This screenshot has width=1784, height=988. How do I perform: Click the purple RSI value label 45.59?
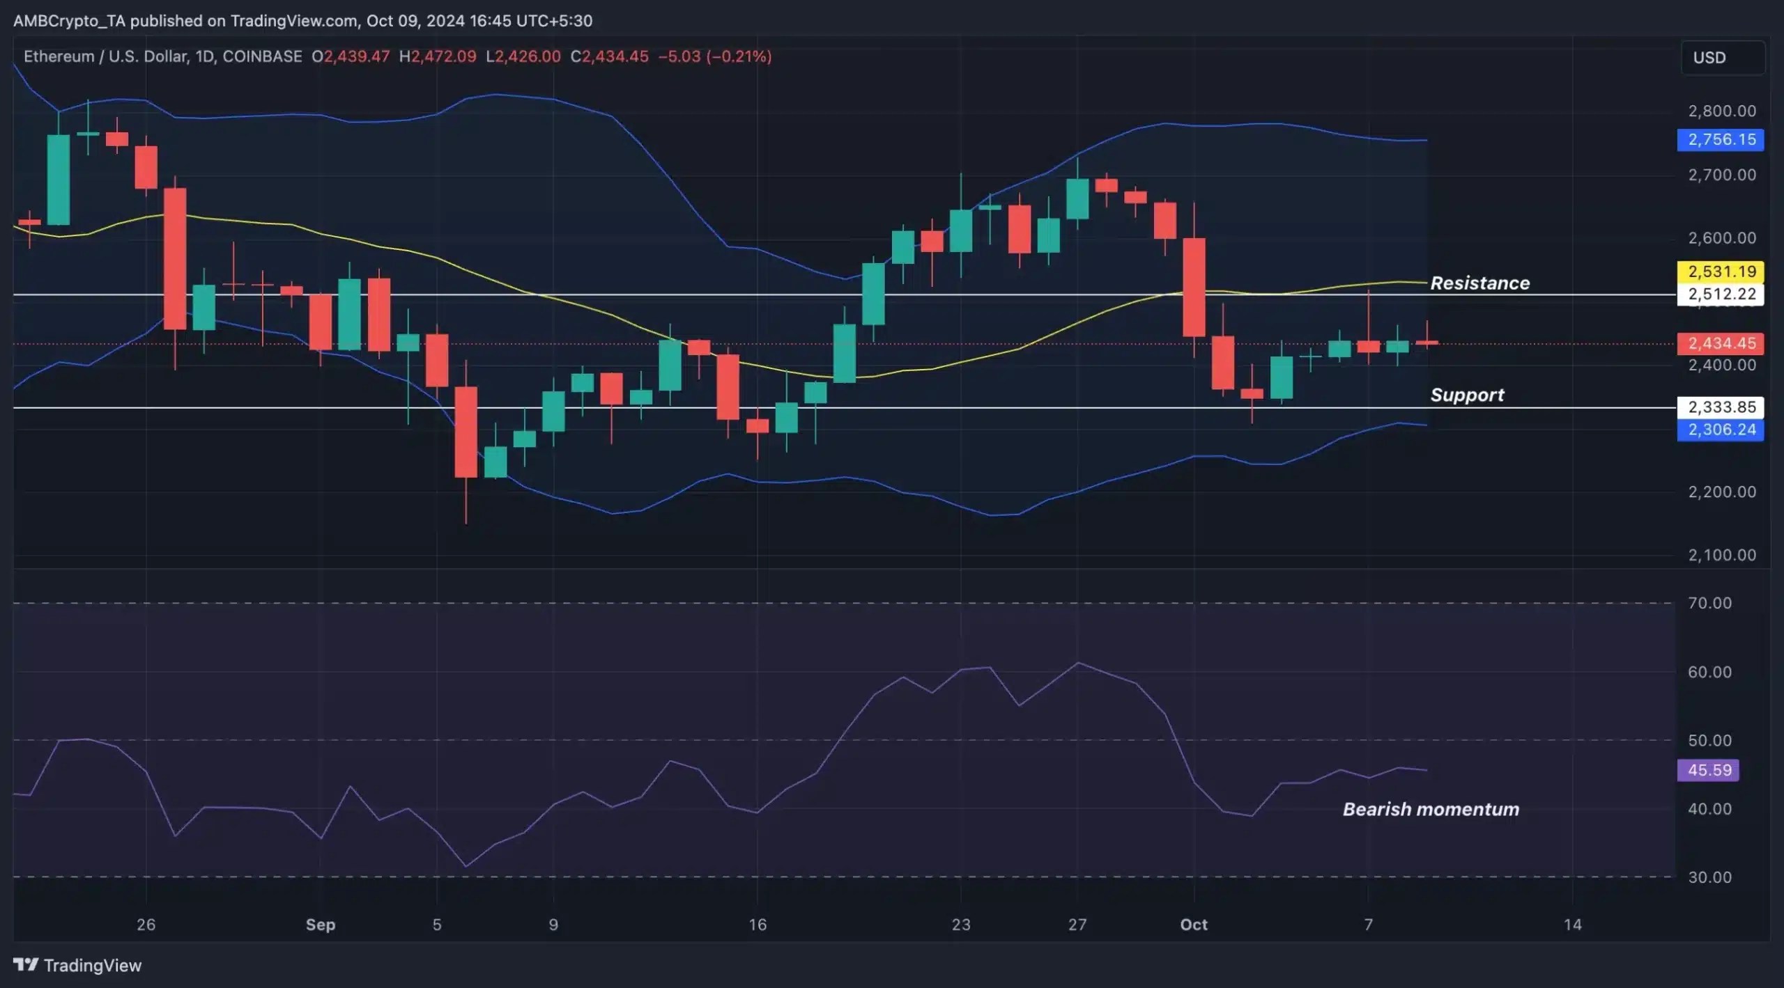click(1709, 770)
